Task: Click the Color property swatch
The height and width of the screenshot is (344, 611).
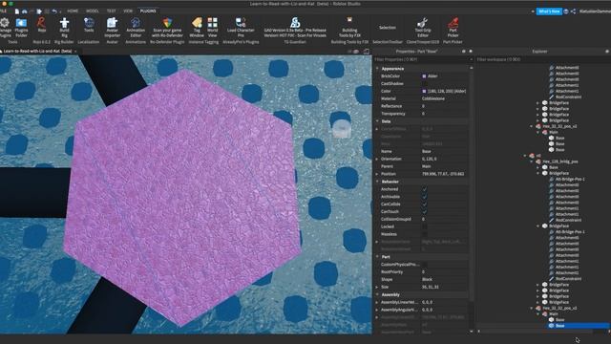Action: point(424,92)
